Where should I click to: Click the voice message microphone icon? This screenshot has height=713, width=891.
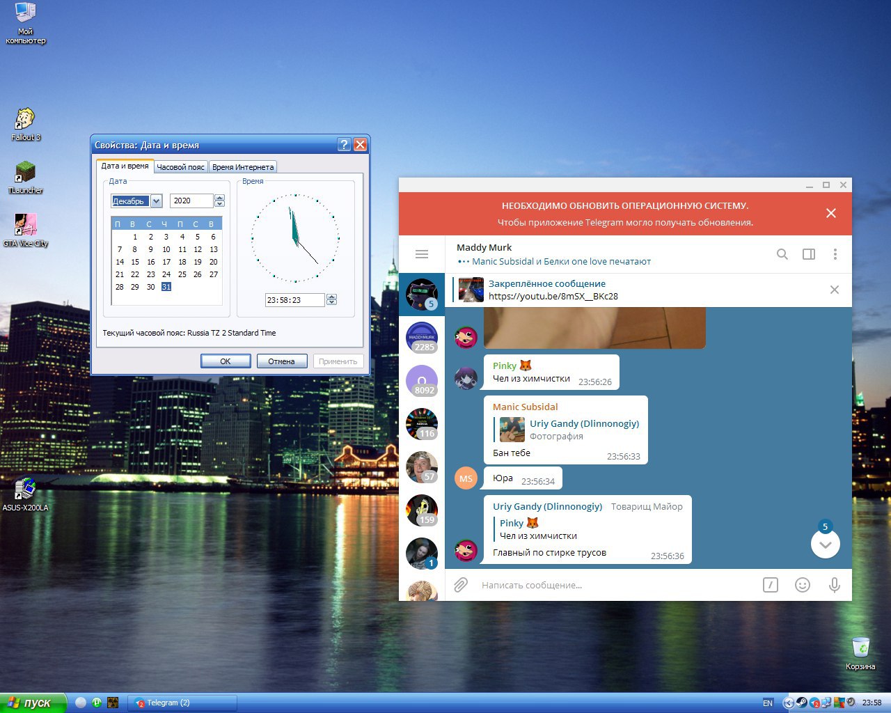pos(835,585)
